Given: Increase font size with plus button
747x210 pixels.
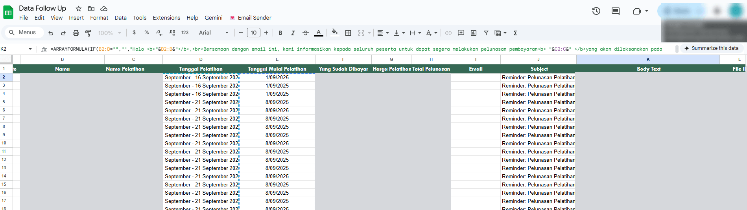Looking at the screenshot, I should (266, 33).
